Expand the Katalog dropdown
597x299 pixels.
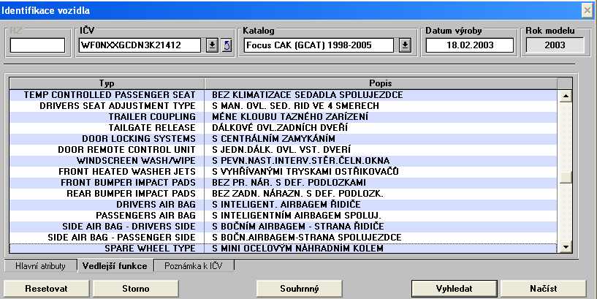[405, 45]
